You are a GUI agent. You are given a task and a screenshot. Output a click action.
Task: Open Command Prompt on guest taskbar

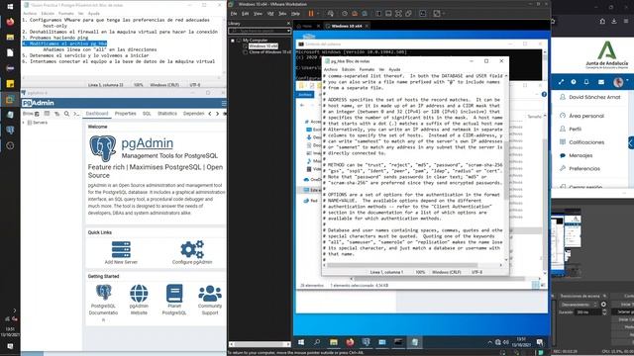coord(398,342)
